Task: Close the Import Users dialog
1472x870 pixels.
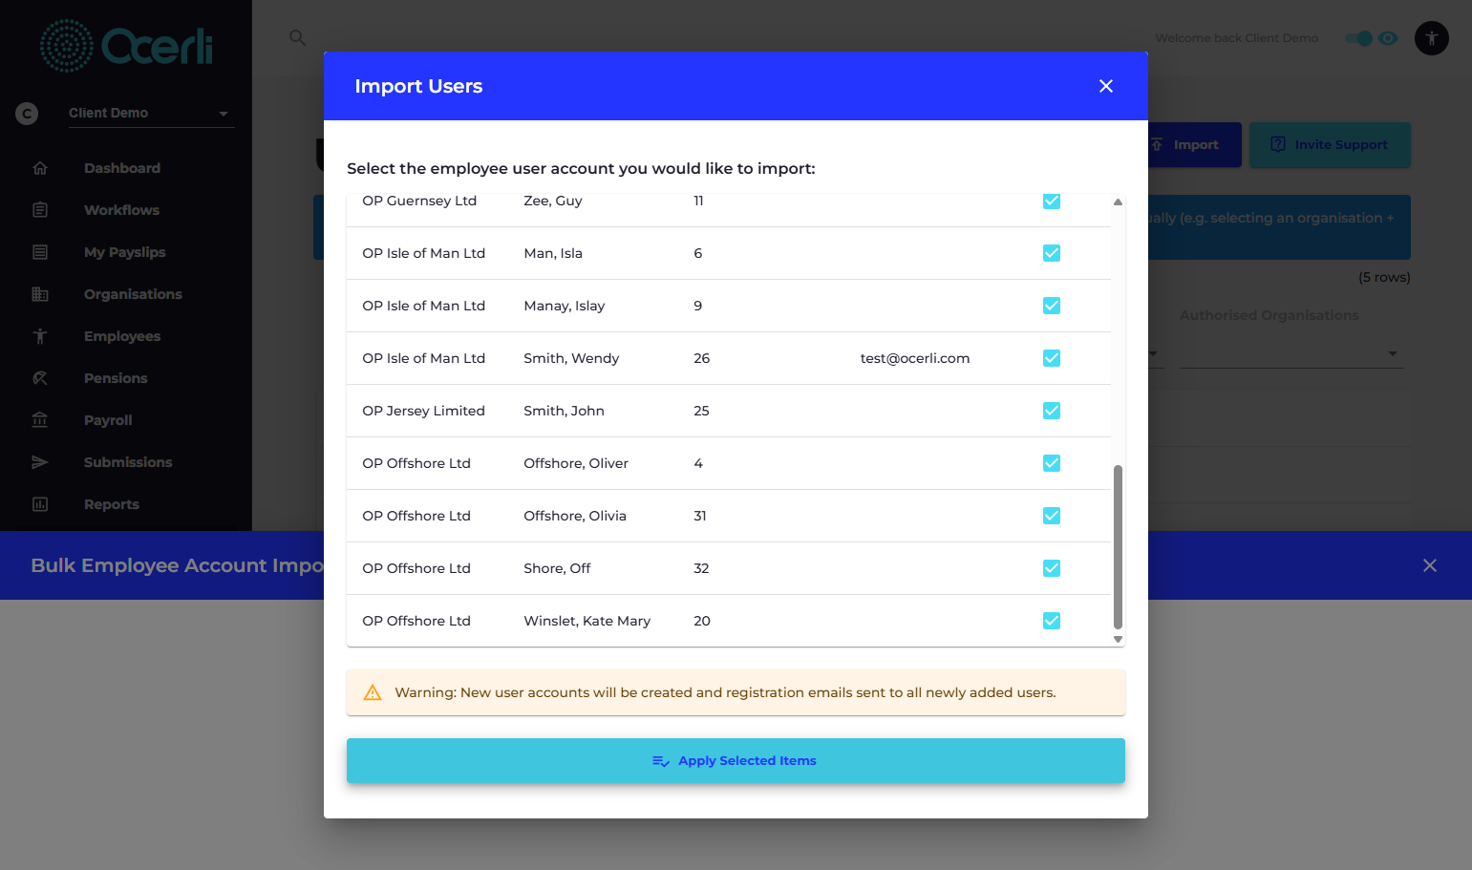Action: 1106,86
